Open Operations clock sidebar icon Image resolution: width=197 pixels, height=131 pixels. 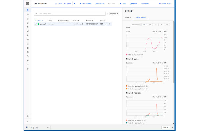[x=28, y=56]
